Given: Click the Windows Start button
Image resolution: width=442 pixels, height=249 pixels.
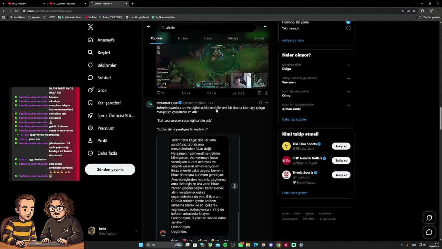Looking at the screenshot, I should pos(141,245).
